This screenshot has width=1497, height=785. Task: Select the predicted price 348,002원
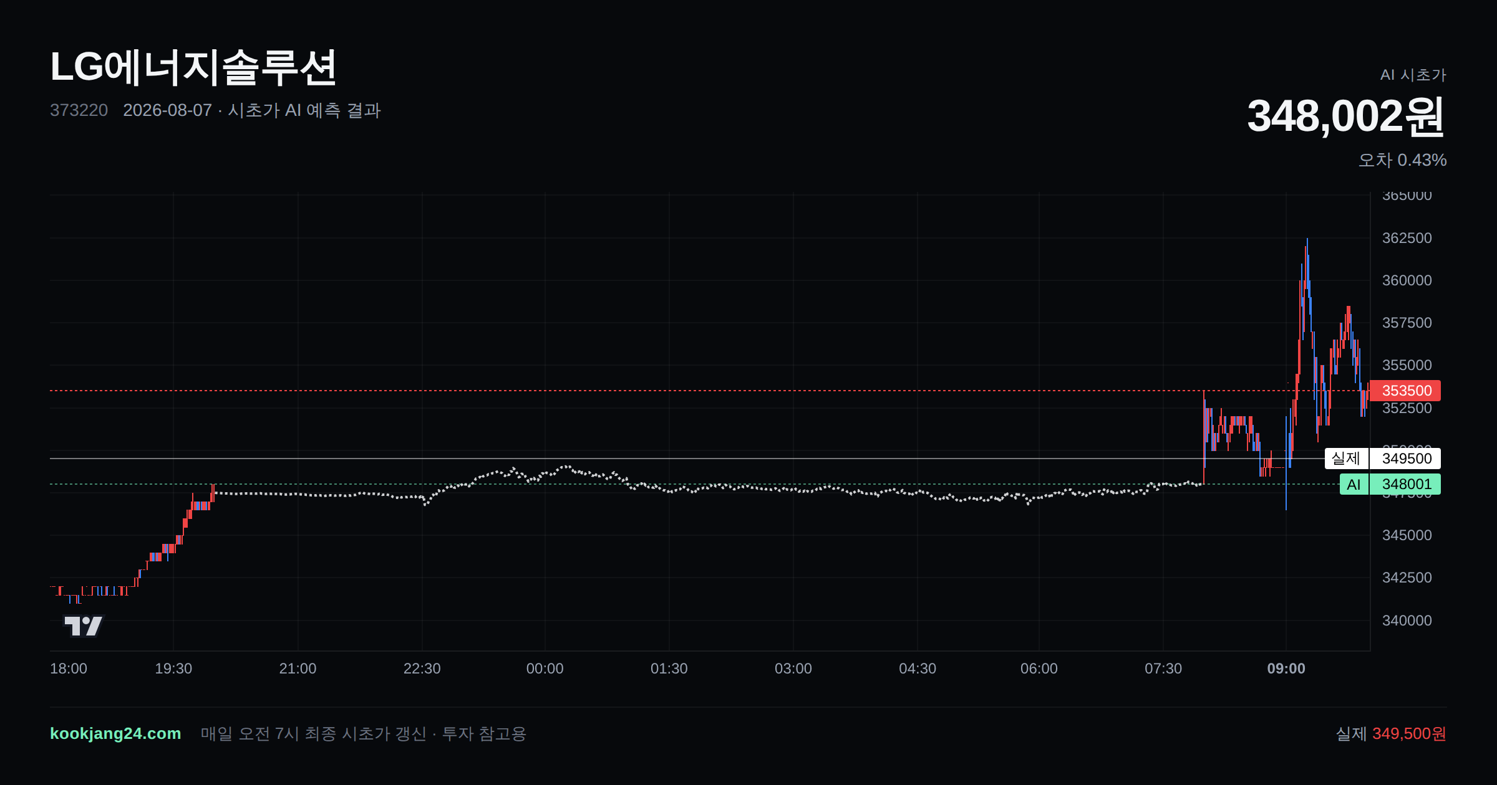click(x=1346, y=117)
